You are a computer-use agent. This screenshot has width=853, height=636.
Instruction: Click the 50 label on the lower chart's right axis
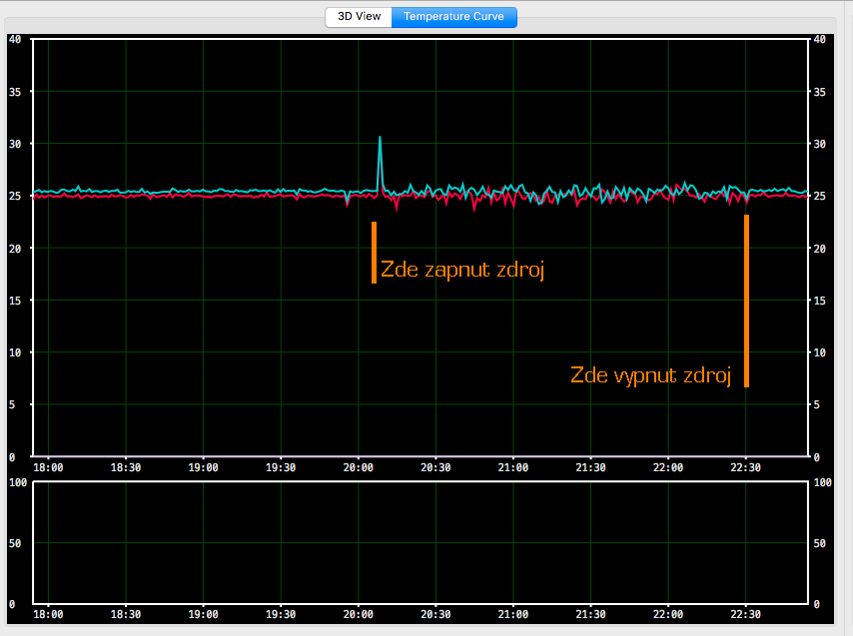pos(819,543)
